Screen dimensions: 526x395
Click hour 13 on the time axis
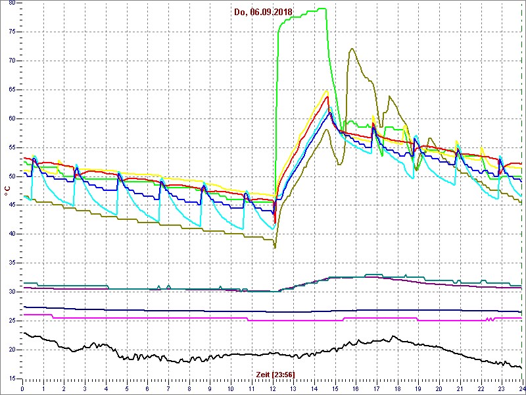tap(293, 388)
